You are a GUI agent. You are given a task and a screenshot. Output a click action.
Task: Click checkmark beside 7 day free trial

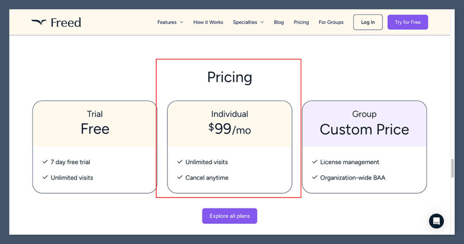pyautogui.click(x=45, y=161)
